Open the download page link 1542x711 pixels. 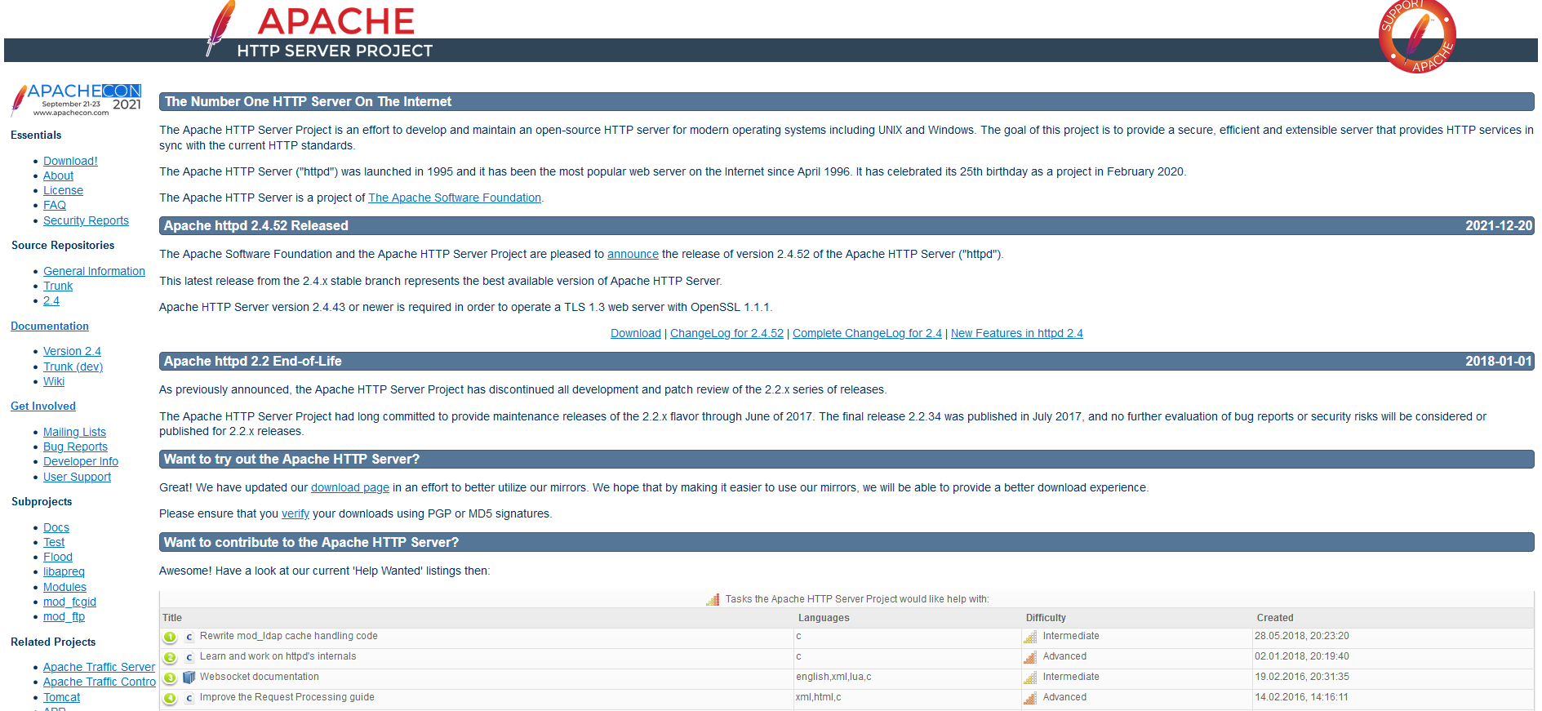(350, 487)
